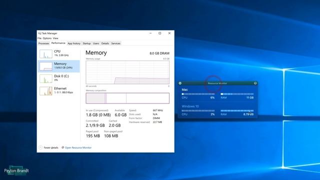Open the Startup tab
Viewport: 320px width, 180px height.
pyautogui.click(x=86, y=43)
